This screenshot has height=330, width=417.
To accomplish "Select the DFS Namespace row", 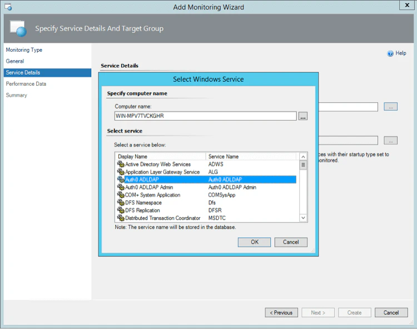I will pyautogui.click(x=207, y=203).
